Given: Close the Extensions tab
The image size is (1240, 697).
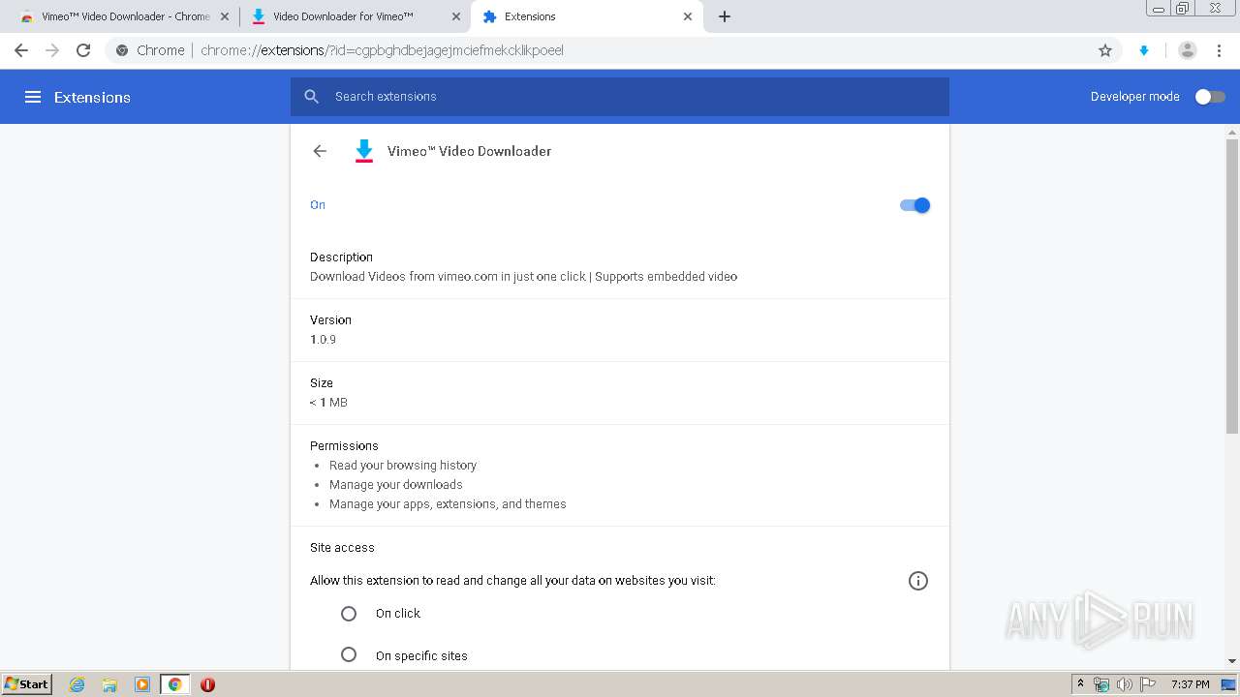Looking at the screenshot, I should (688, 16).
